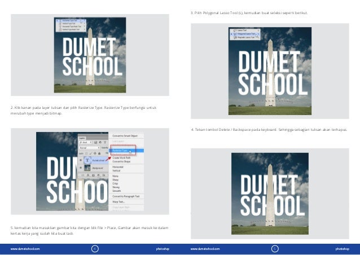The height and width of the screenshot is (255, 360).
Task: Click link layers icon
Action: pos(83,175)
